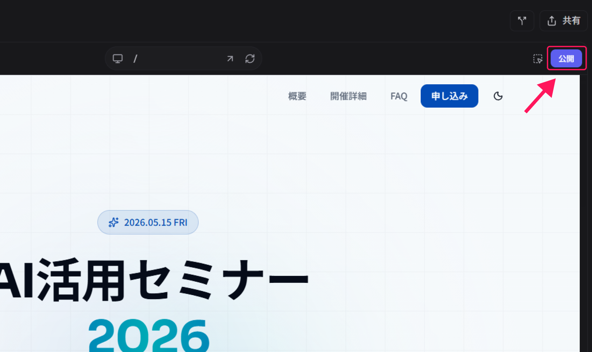Jump to the FAQ nav link
The height and width of the screenshot is (352, 592).
click(398, 96)
